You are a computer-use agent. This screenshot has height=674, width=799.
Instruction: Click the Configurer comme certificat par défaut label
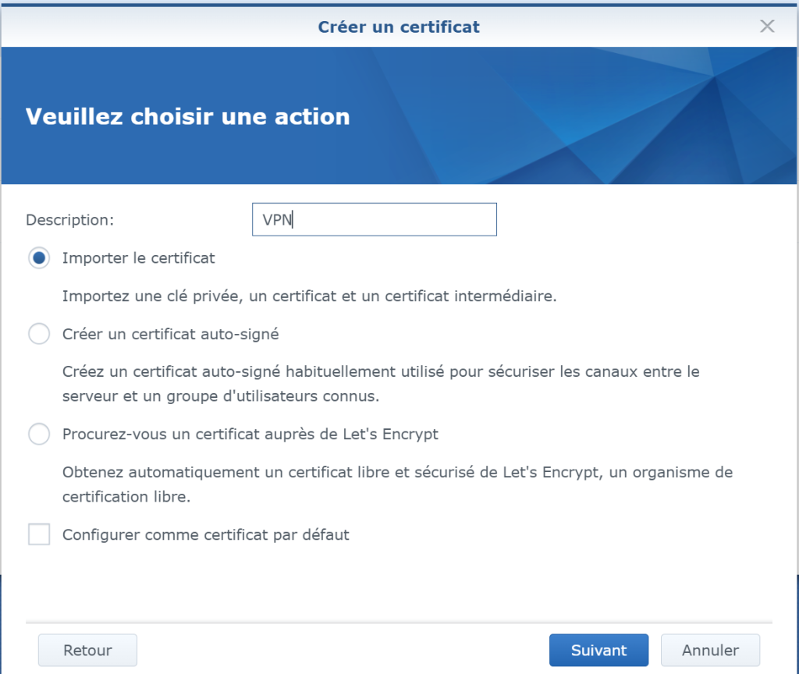pos(205,535)
